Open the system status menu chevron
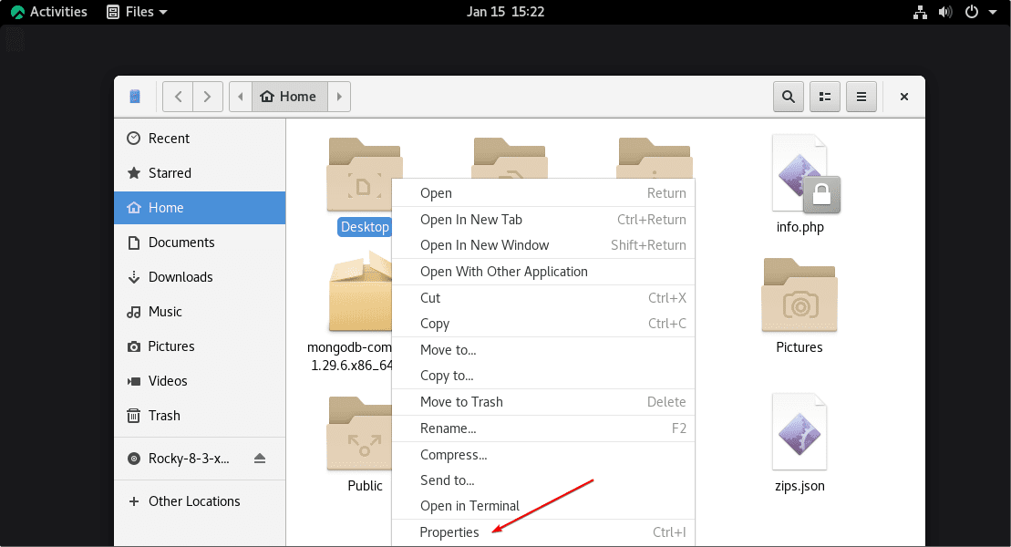Screen dimensions: 1011x547 tap(992, 12)
